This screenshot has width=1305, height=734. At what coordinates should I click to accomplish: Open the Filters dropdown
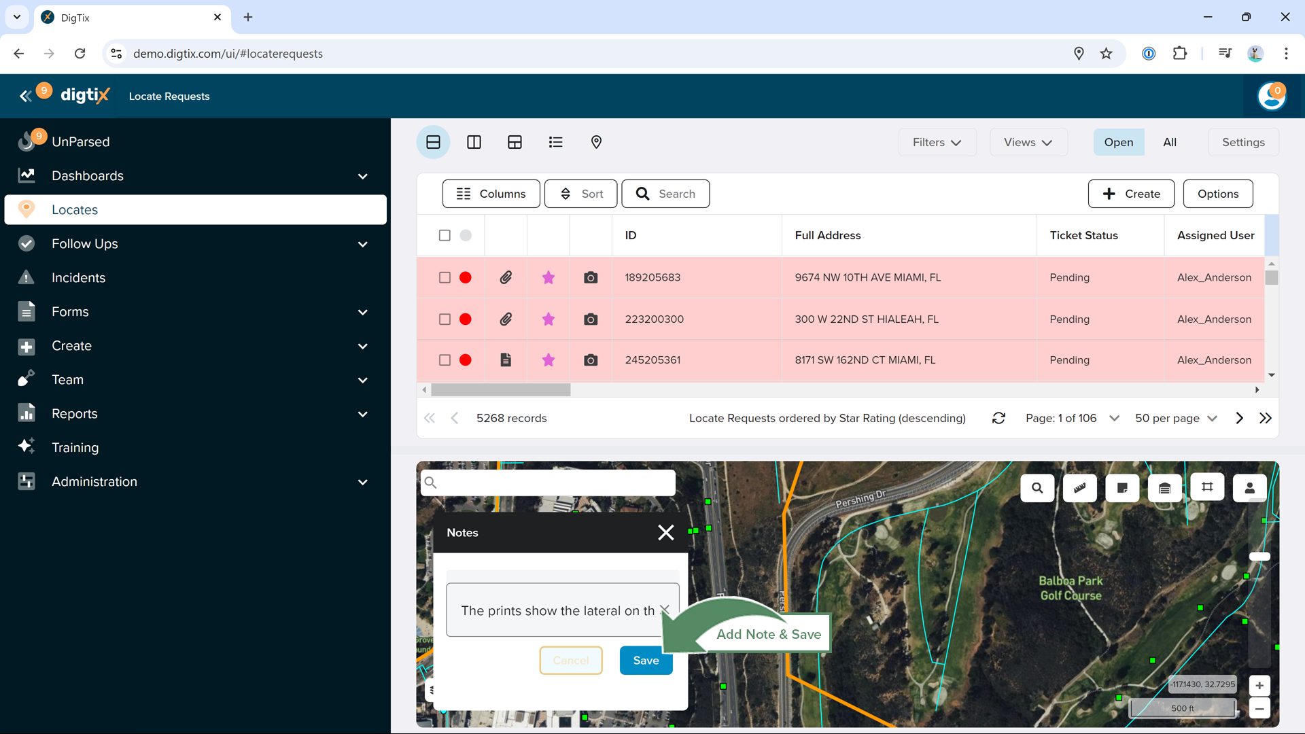937,142
